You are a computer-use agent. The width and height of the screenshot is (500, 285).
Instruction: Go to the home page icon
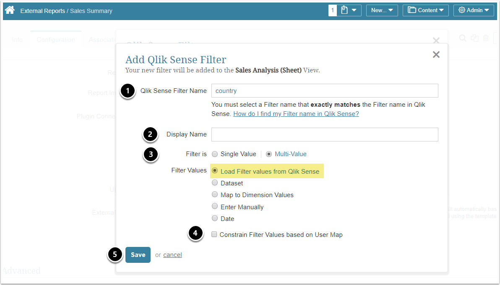coord(10,10)
